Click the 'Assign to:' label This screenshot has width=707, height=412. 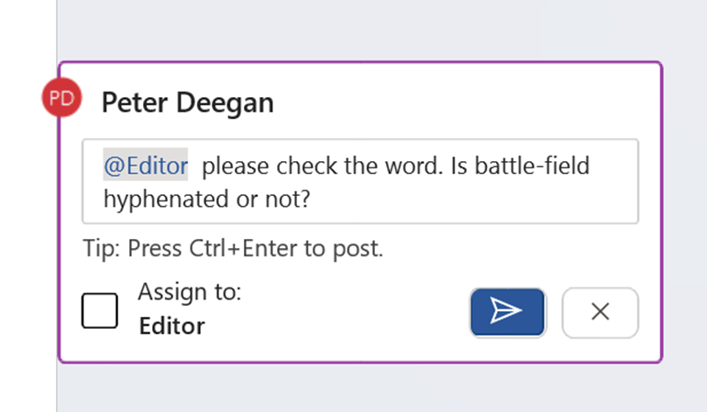[x=189, y=293]
